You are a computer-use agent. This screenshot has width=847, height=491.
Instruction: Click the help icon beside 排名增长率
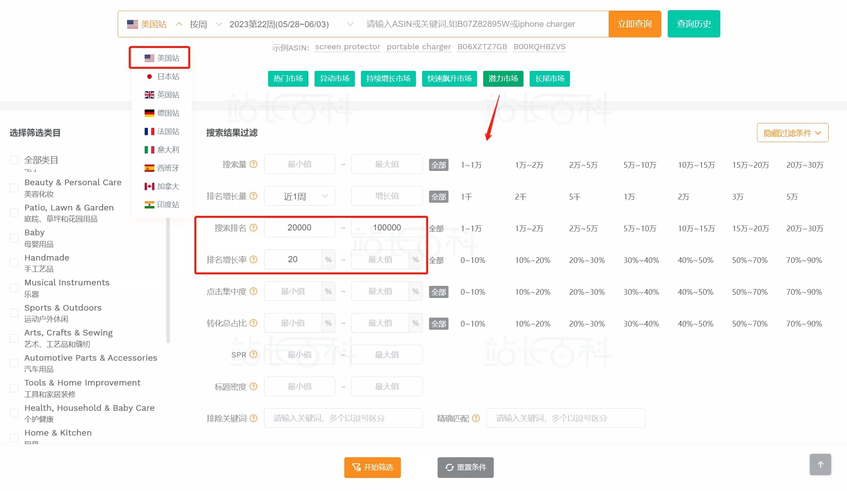(x=253, y=259)
